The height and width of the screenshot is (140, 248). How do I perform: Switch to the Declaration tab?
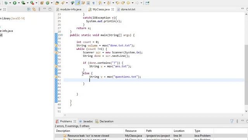pos(105,121)
